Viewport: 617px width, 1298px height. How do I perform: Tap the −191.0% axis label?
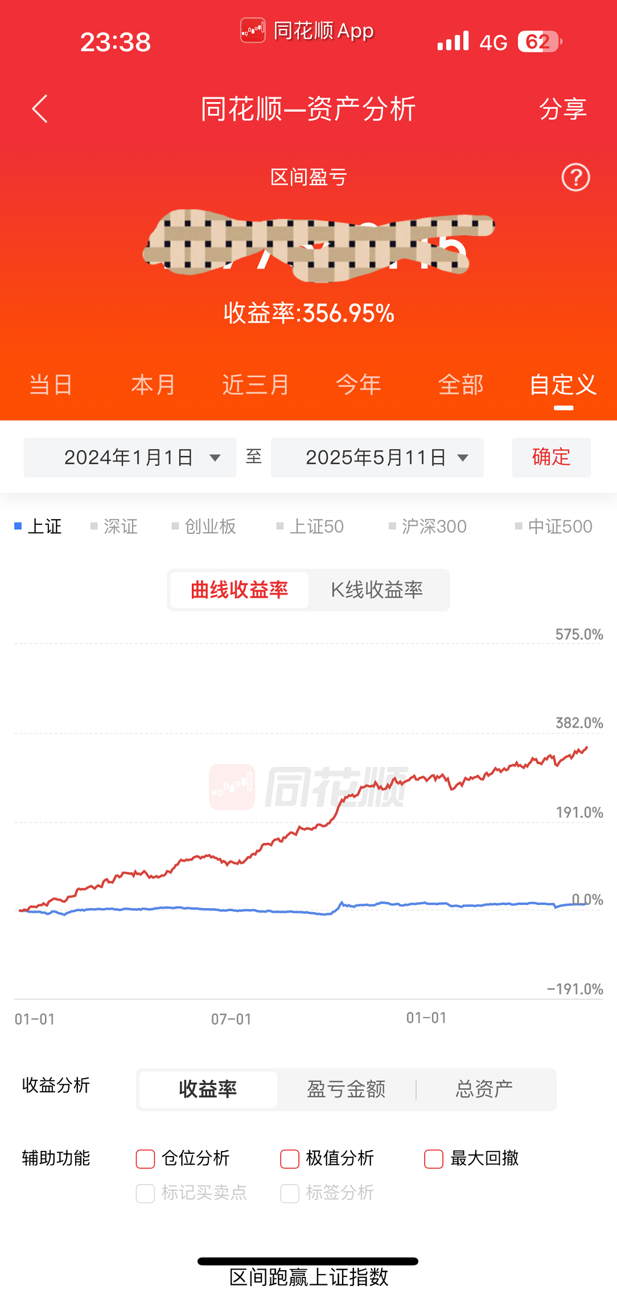tap(575, 989)
